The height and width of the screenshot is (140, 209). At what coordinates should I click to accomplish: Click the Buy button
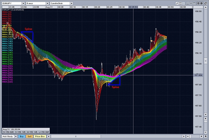click(22, 136)
